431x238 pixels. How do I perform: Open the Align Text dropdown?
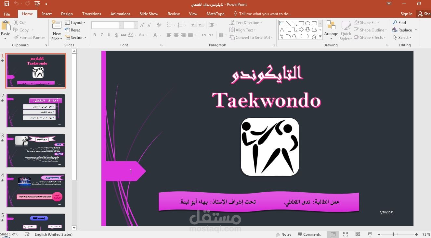pos(243,30)
